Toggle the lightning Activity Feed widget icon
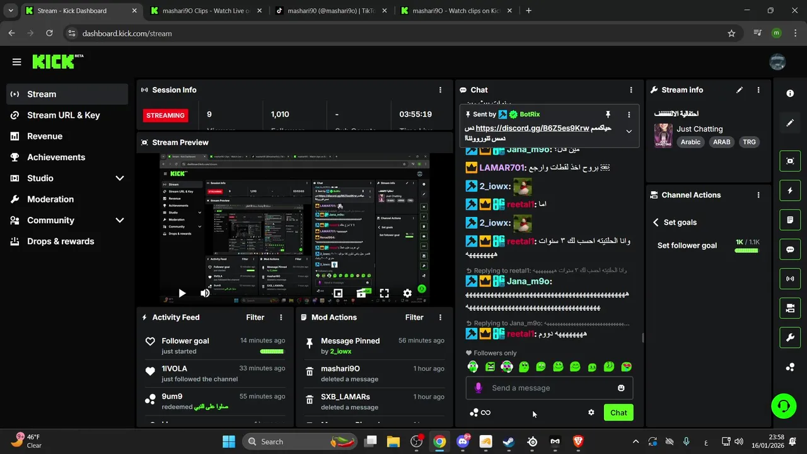807x454 pixels. pyautogui.click(x=790, y=190)
